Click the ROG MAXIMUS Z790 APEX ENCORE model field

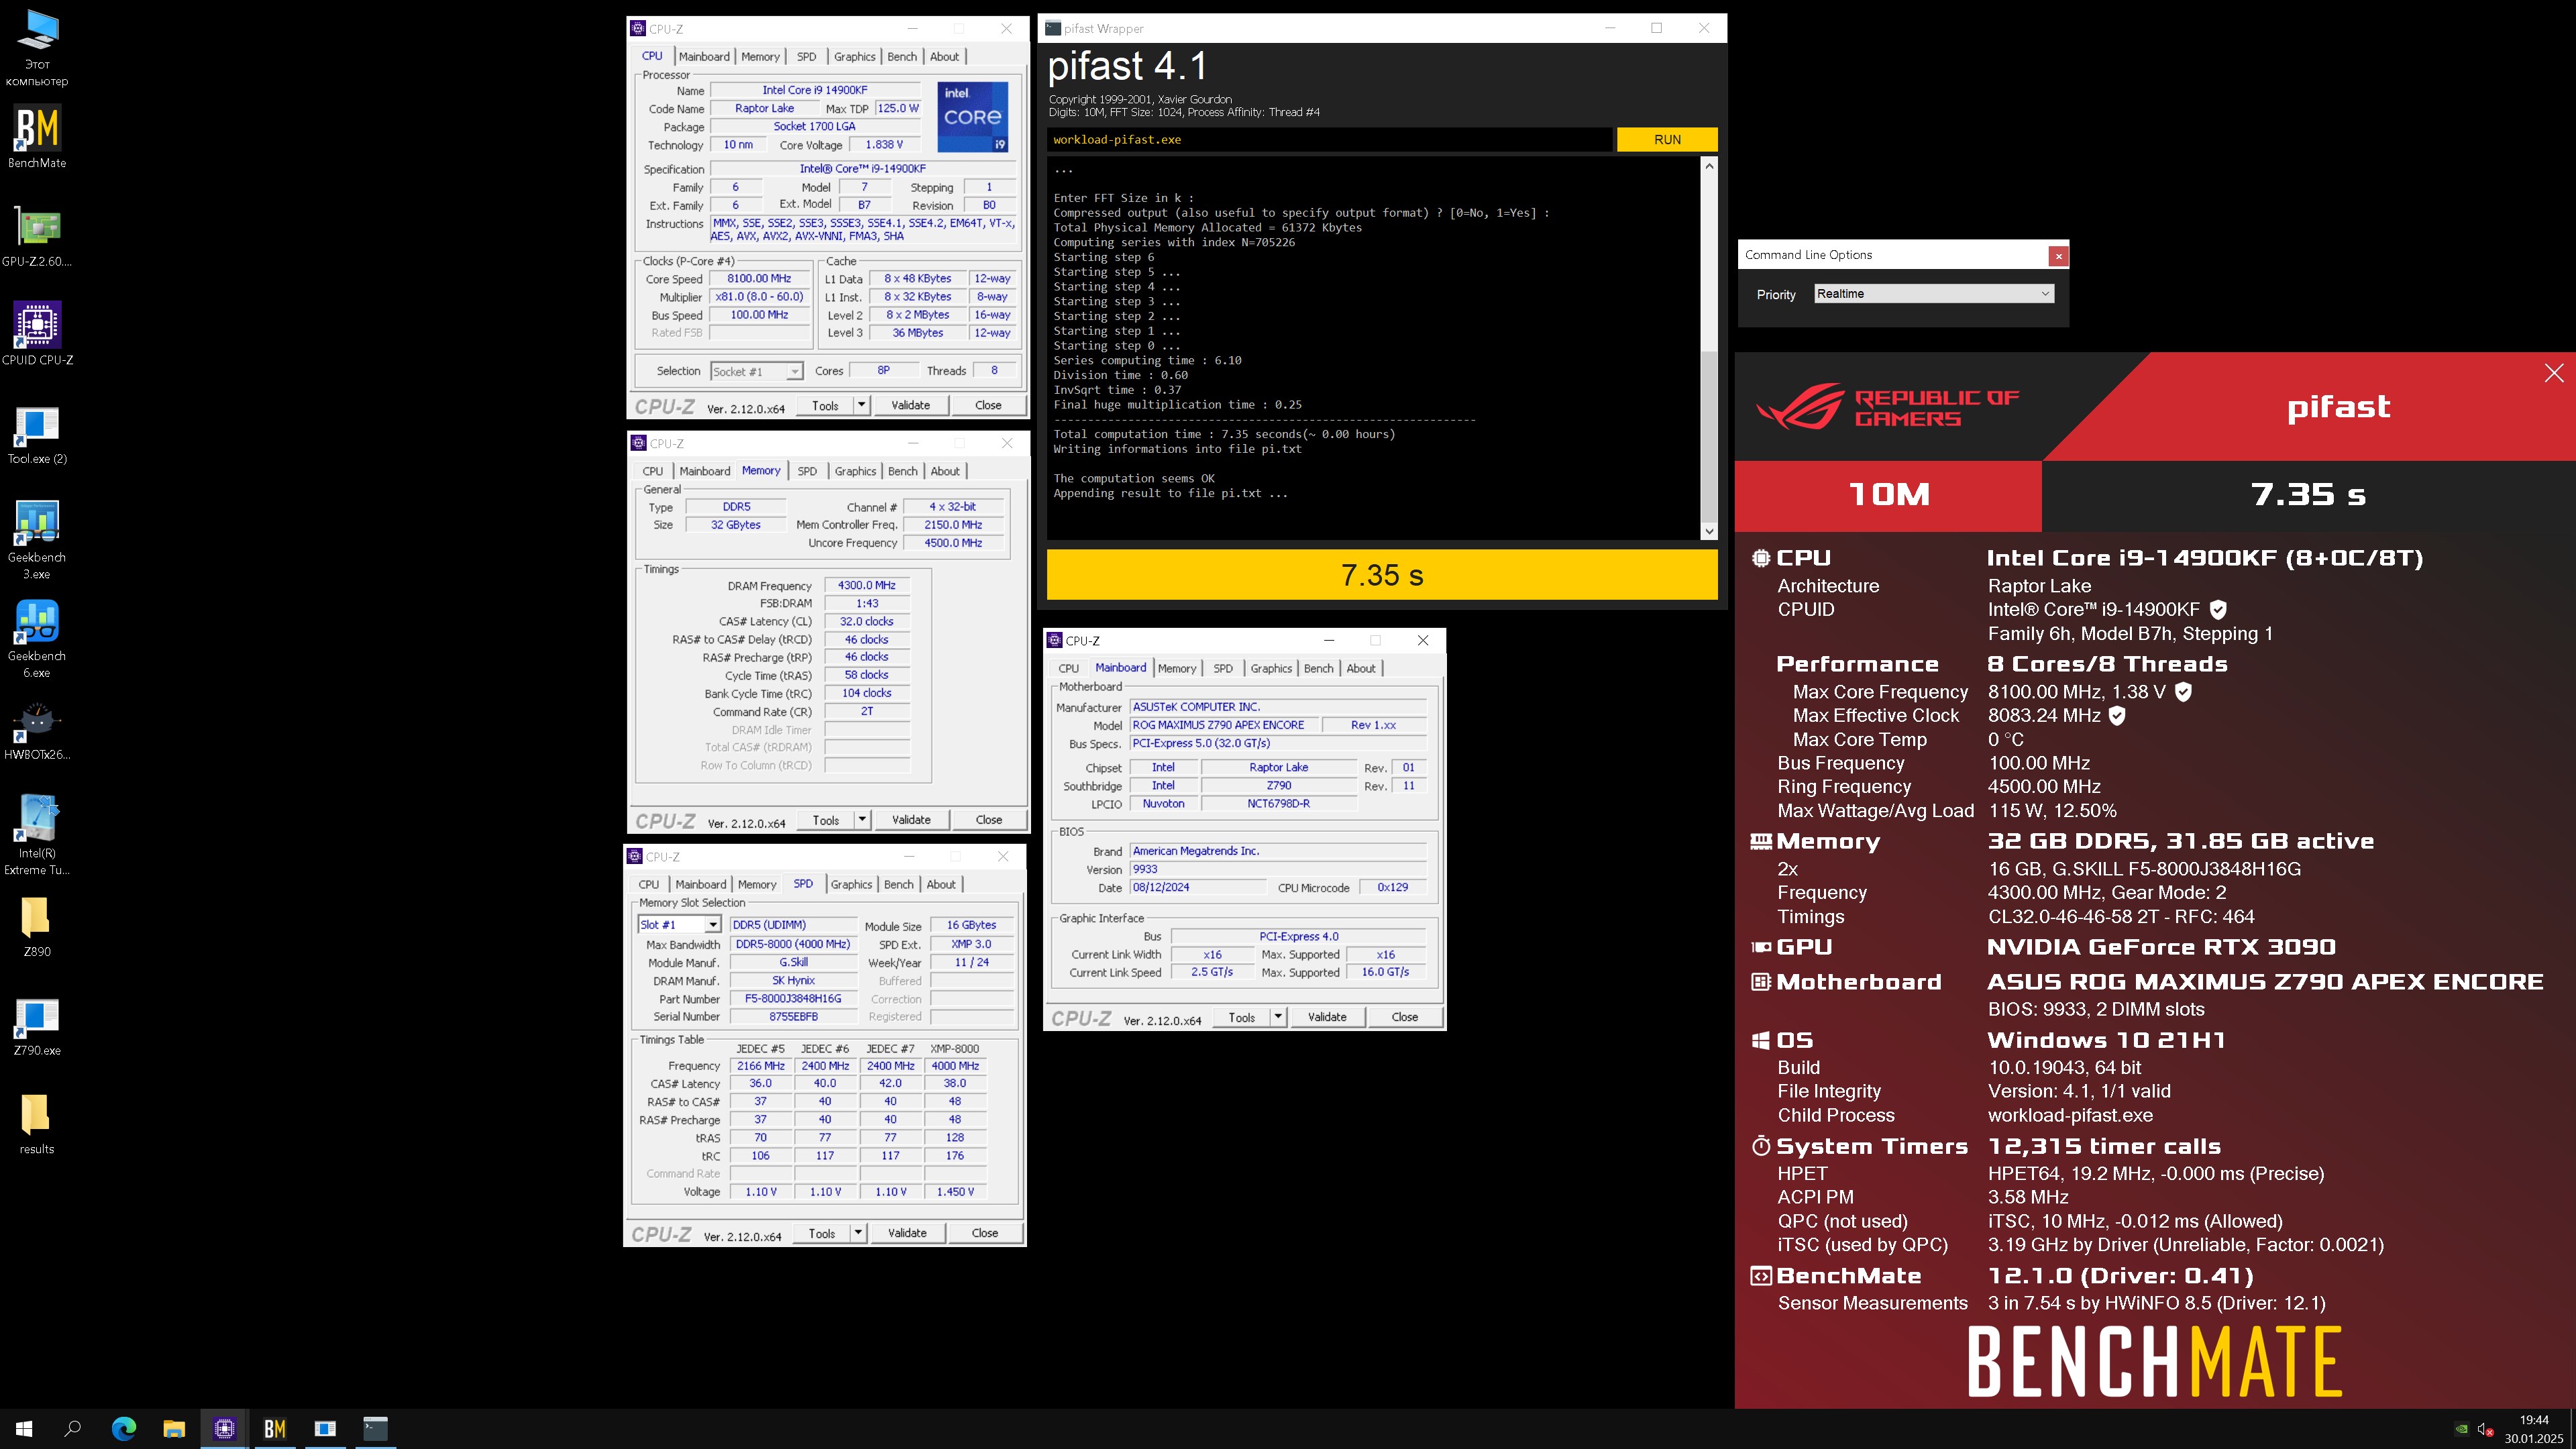(x=1224, y=725)
